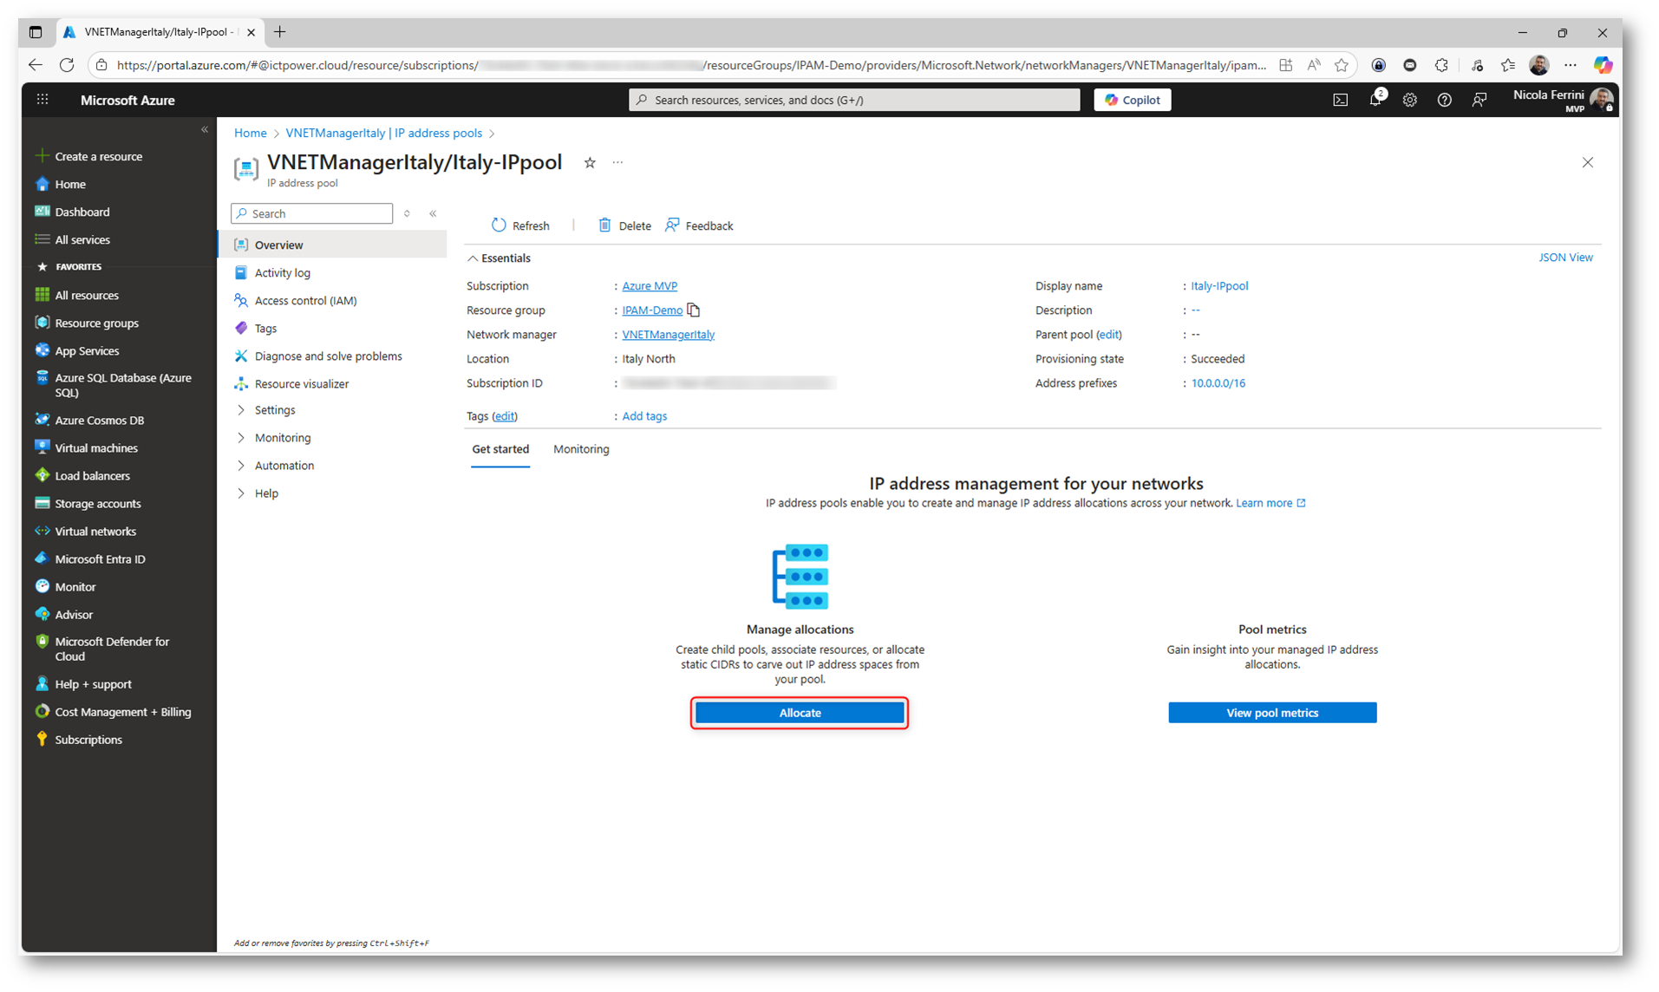Open Virtual machines in the sidebar
1659x992 pixels.
coord(96,448)
